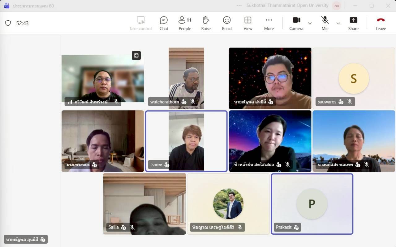The height and width of the screenshot is (247, 396).
Task: Select the sauwaros participant tile
Action: [354, 78]
